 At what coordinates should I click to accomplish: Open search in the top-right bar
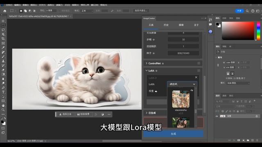pyautogui.click(x=247, y=11)
